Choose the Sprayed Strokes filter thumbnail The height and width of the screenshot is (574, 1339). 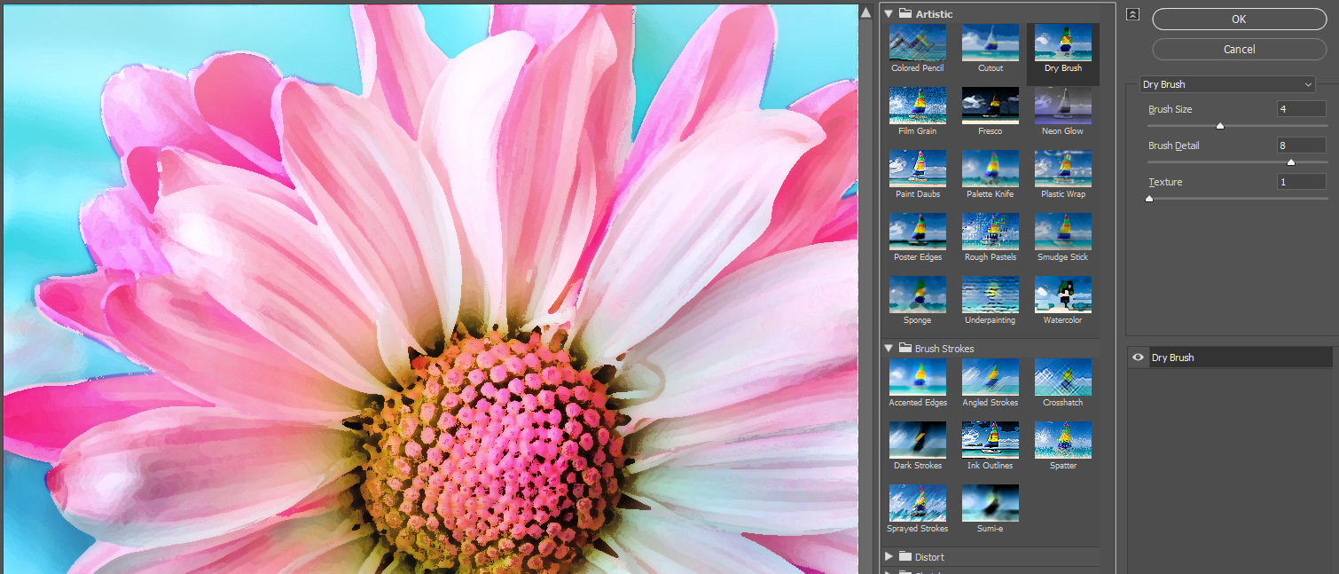point(918,503)
